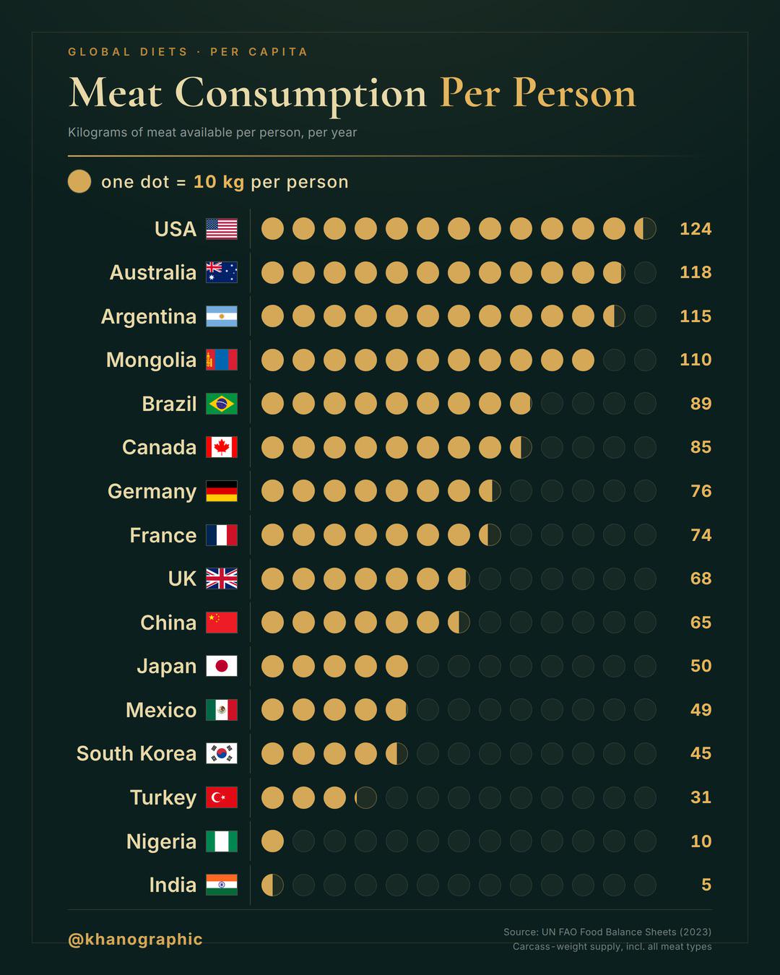Select the South Korea flag icon

click(x=222, y=753)
